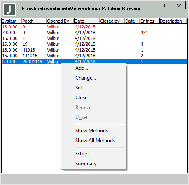
Task: Select the red 16.0.00 patch 0 row
Action: coord(94,27)
